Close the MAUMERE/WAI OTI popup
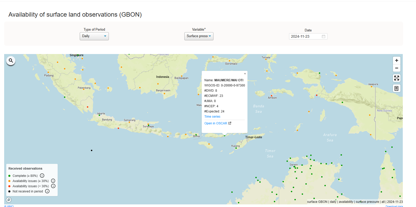The height and width of the screenshot is (207, 416). [245, 74]
